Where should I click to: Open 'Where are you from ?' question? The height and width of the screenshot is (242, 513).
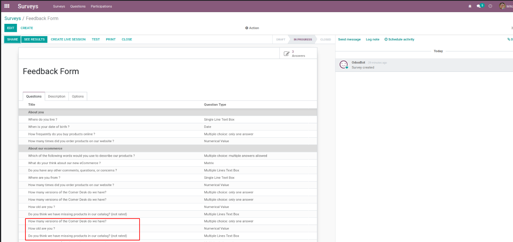tap(168, 178)
